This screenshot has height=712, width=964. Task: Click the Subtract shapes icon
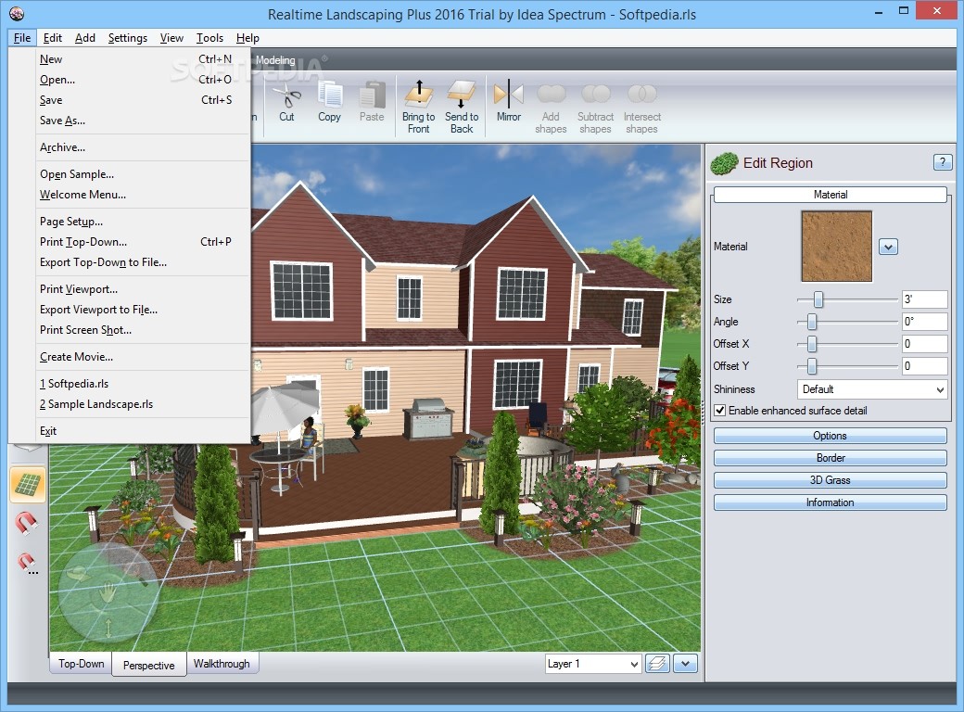coord(595,94)
